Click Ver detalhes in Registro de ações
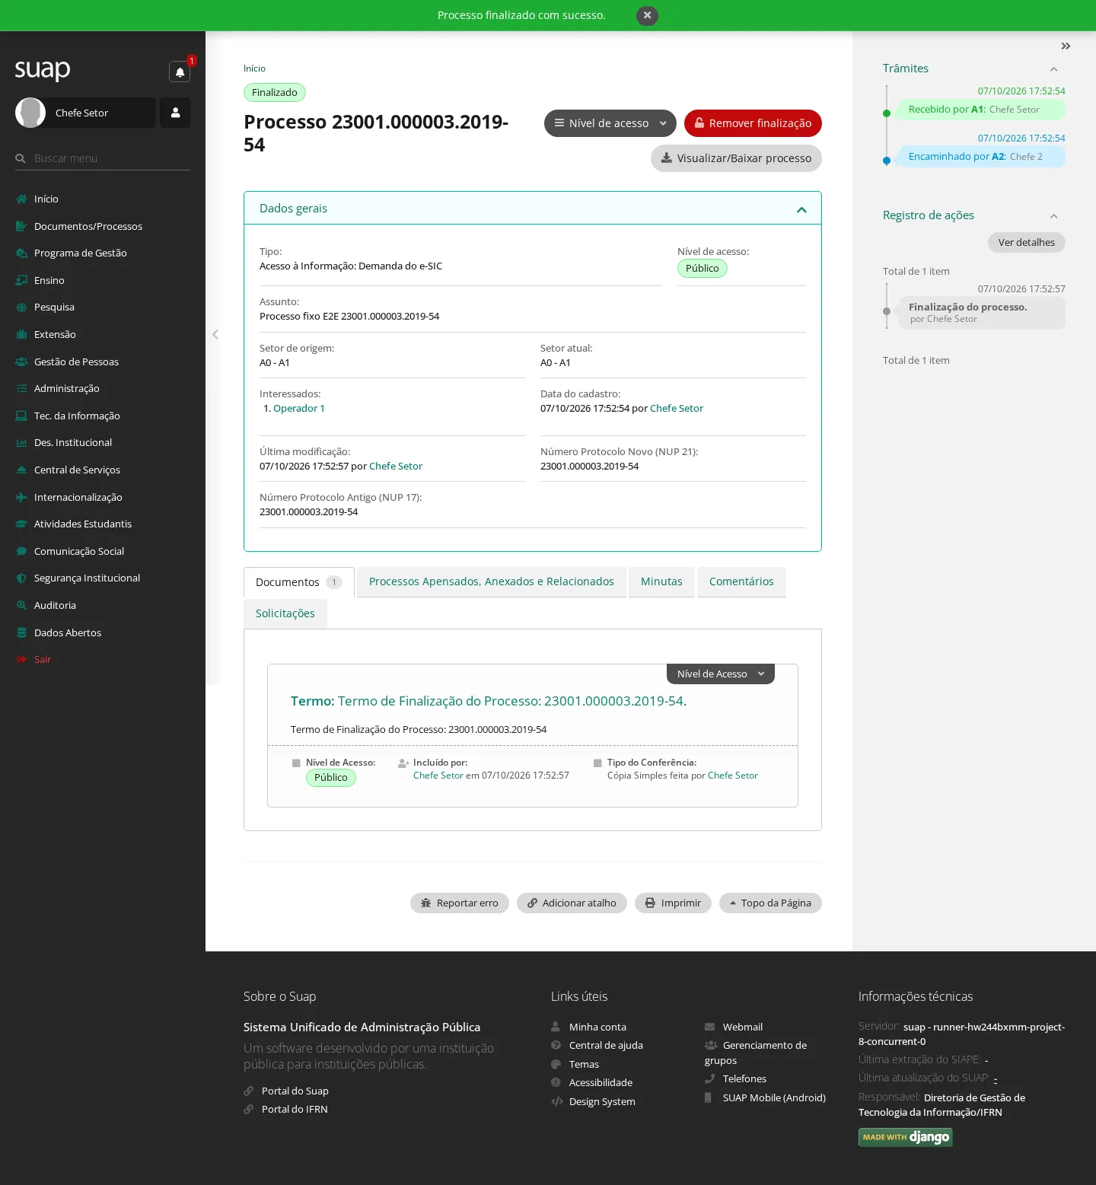The width and height of the screenshot is (1096, 1185). tap(1026, 242)
